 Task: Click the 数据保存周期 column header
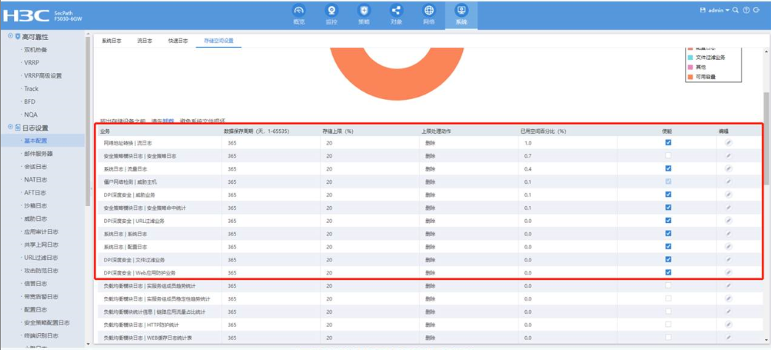(256, 131)
